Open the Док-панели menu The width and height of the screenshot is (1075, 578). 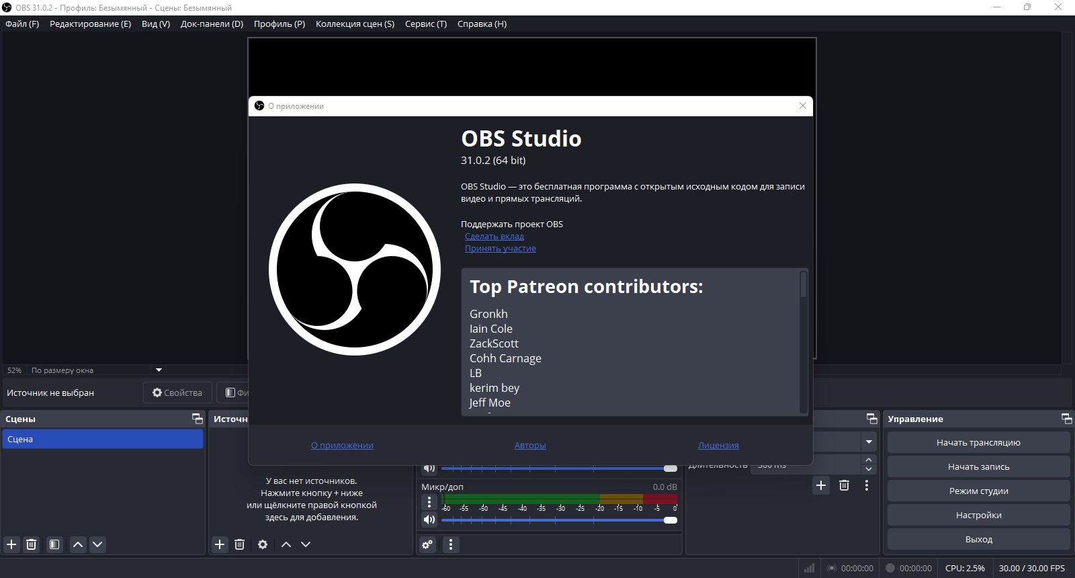point(212,24)
